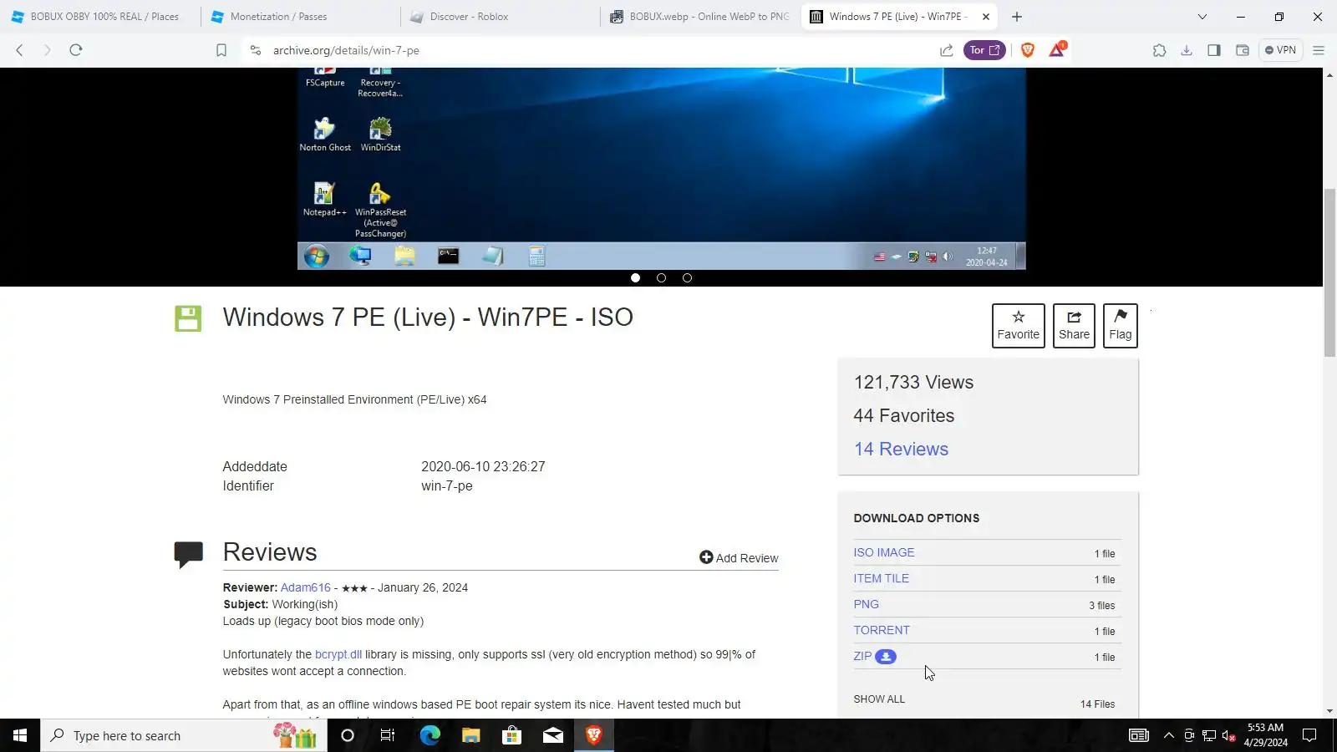Open Cortana from the taskbar
Viewport: 1337px width, 752px height.
pos(348,735)
